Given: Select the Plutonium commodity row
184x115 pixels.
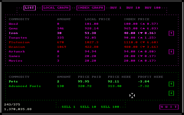Looking at the screenshot, I should click(x=84, y=42).
